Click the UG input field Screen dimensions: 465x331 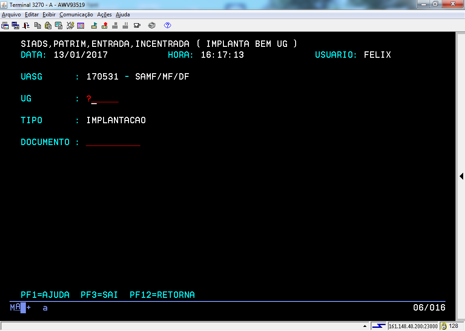coord(102,99)
